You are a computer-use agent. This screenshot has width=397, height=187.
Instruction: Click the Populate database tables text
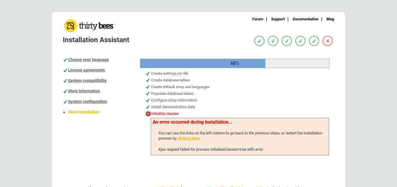pyautogui.click(x=172, y=94)
